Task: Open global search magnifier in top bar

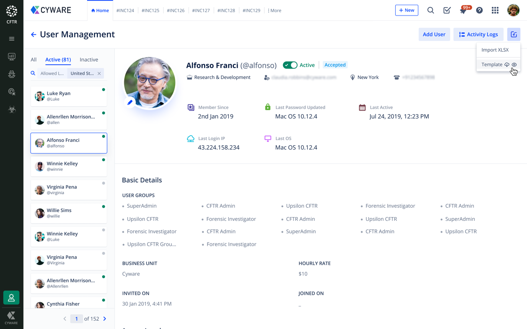Action: pos(431,10)
